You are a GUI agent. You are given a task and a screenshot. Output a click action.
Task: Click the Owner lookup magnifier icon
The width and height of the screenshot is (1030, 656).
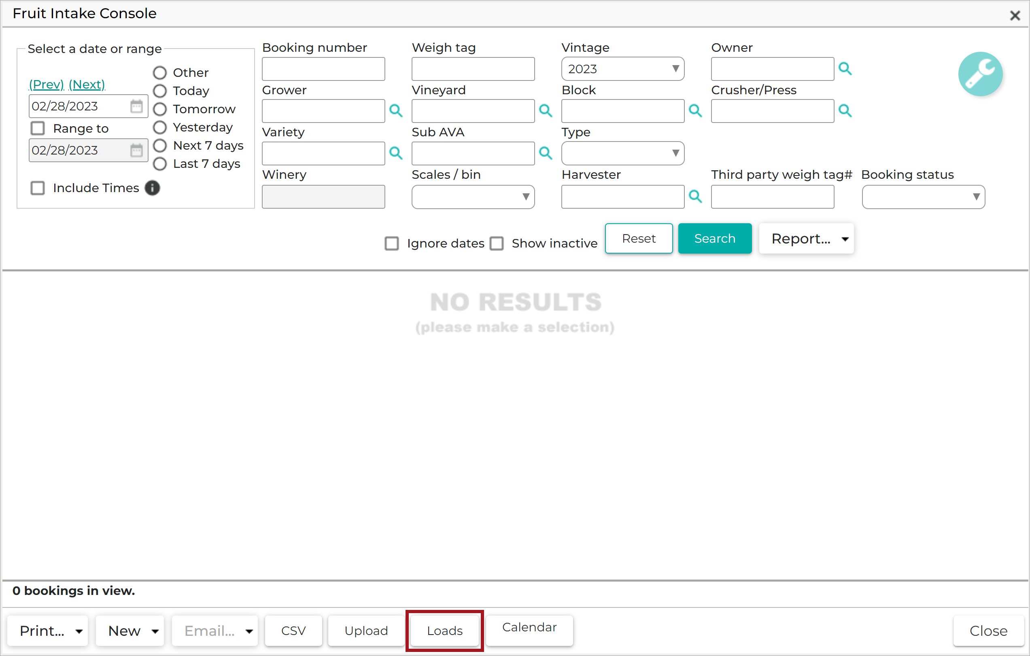click(x=845, y=69)
